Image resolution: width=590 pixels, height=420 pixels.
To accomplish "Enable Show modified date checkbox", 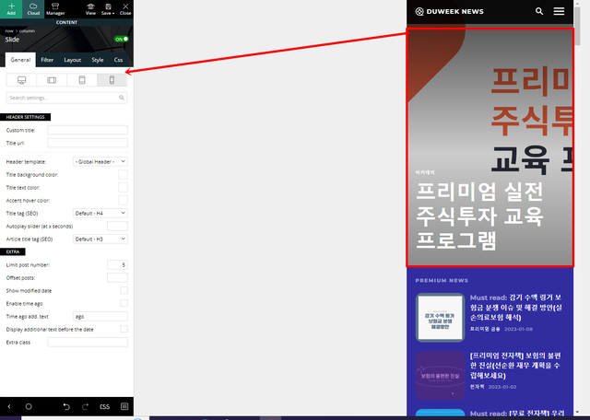I will (124, 290).
